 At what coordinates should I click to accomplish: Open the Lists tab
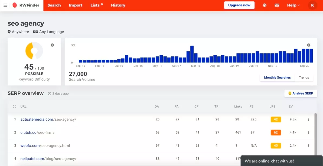coord(97,5)
